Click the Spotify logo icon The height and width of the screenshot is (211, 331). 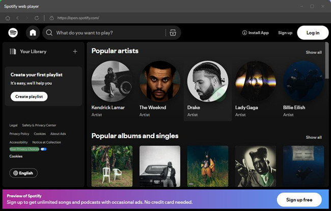(x=13, y=33)
